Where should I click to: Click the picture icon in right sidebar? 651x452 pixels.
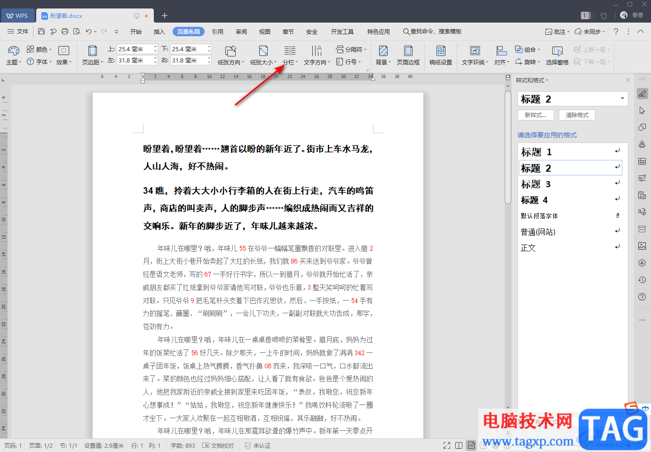(x=642, y=246)
